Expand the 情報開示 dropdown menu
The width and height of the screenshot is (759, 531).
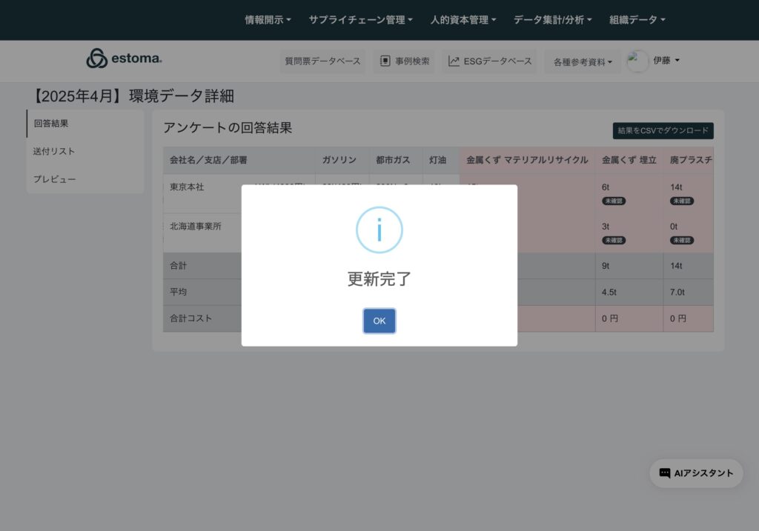pos(268,20)
